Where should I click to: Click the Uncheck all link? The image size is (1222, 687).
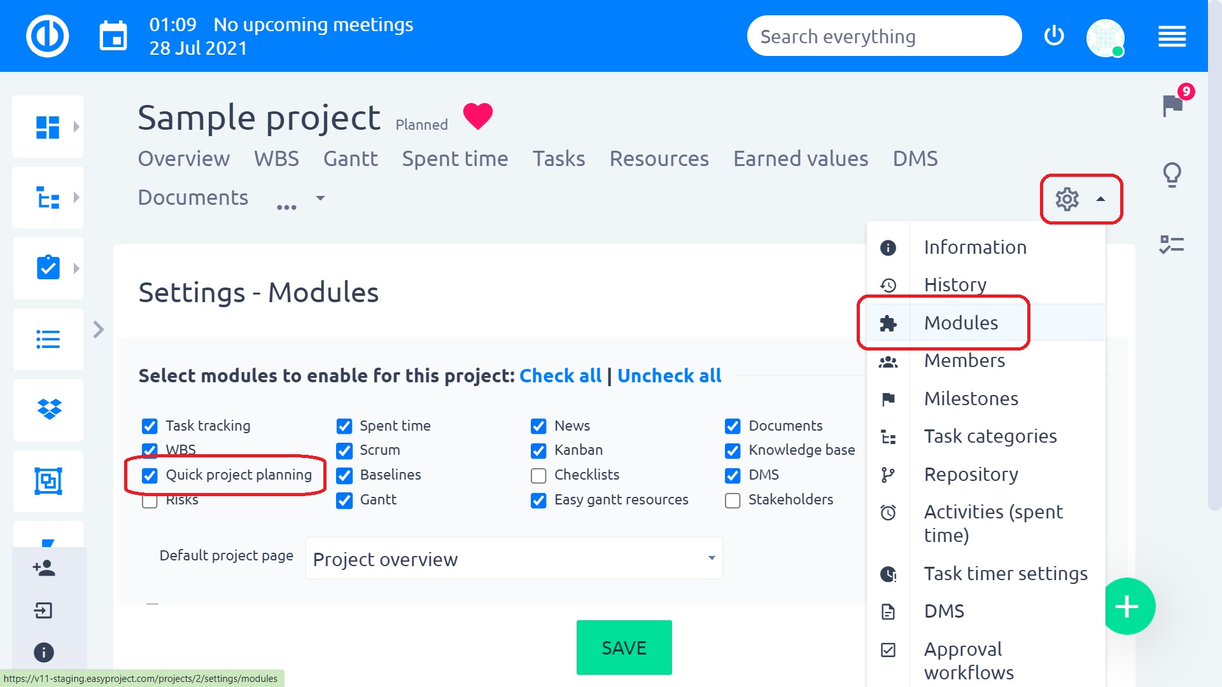point(669,376)
